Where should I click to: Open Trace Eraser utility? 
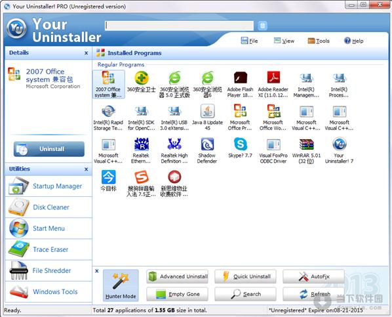49,249
